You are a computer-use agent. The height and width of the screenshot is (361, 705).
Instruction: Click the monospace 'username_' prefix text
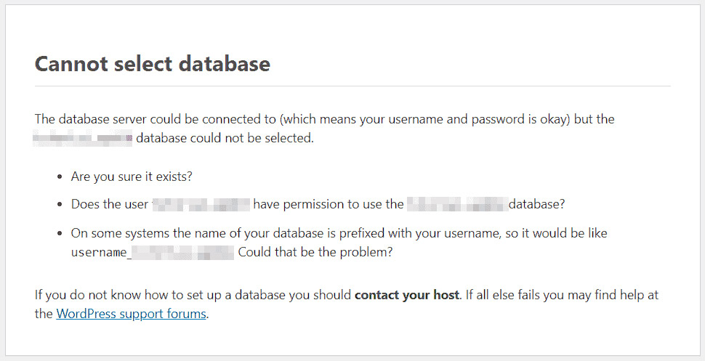[x=101, y=253]
